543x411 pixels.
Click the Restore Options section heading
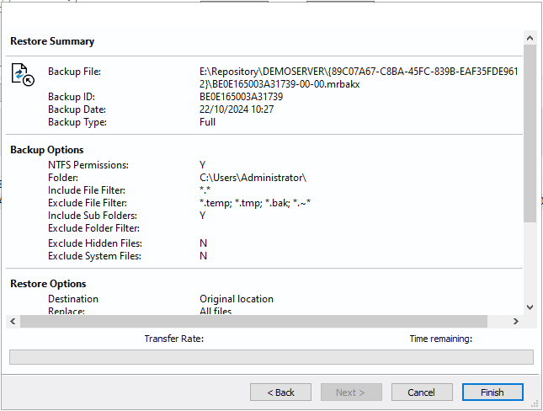click(48, 284)
